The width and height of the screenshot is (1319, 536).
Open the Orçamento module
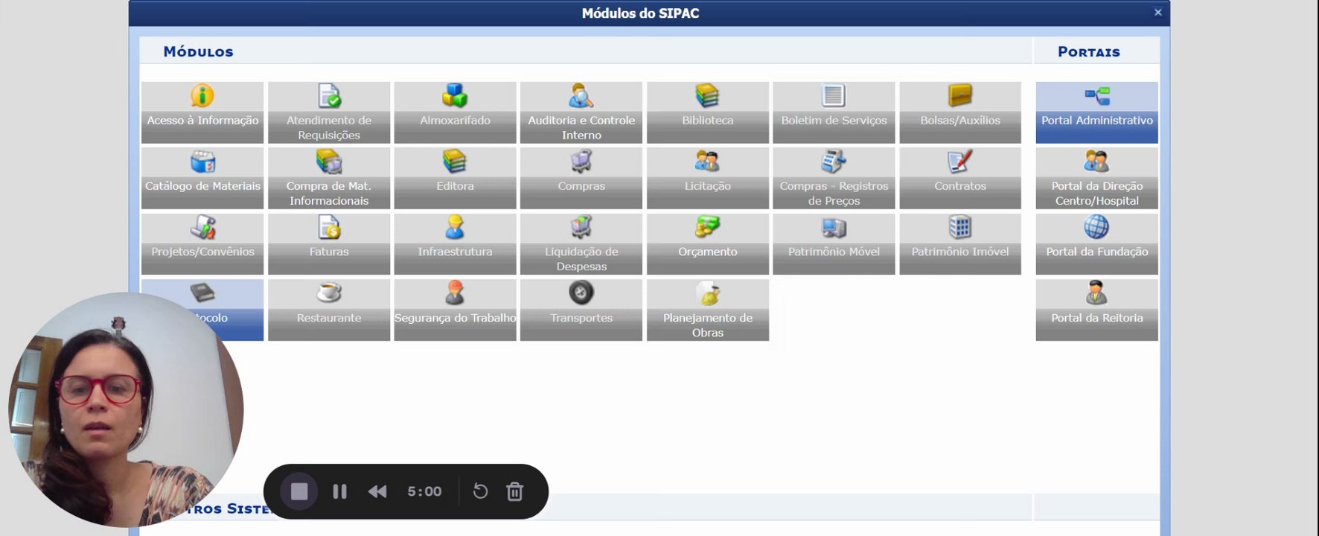click(708, 244)
